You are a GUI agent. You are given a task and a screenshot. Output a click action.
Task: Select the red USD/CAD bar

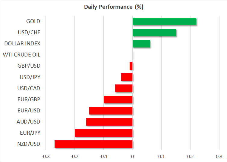[124, 88]
